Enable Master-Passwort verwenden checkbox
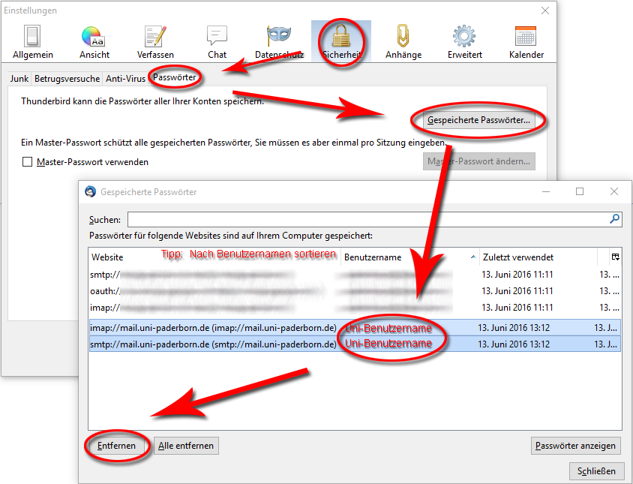Viewport: 633px width, 484px height. 28,162
